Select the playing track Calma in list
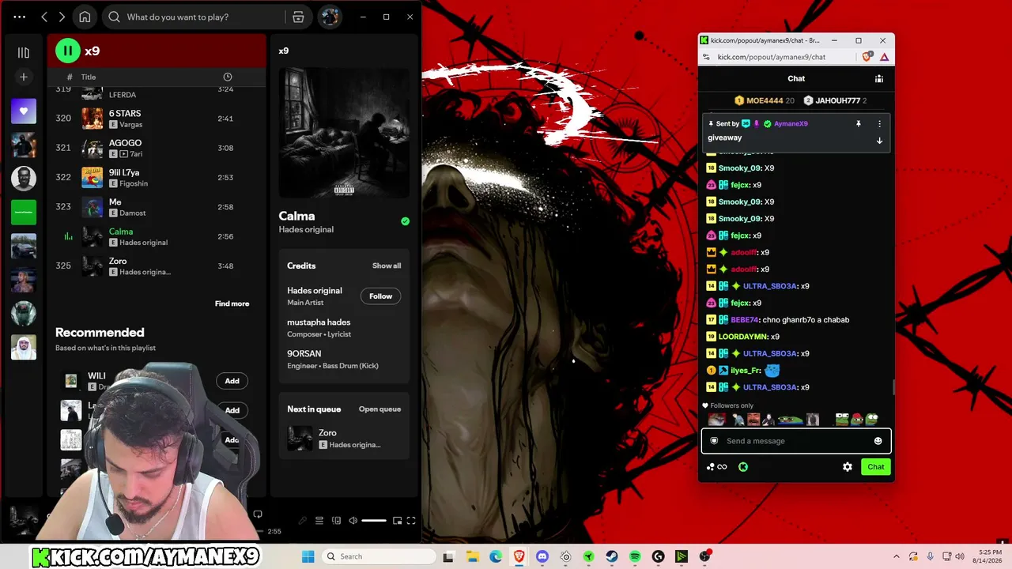The width and height of the screenshot is (1012, 569). [x=157, y=236]
